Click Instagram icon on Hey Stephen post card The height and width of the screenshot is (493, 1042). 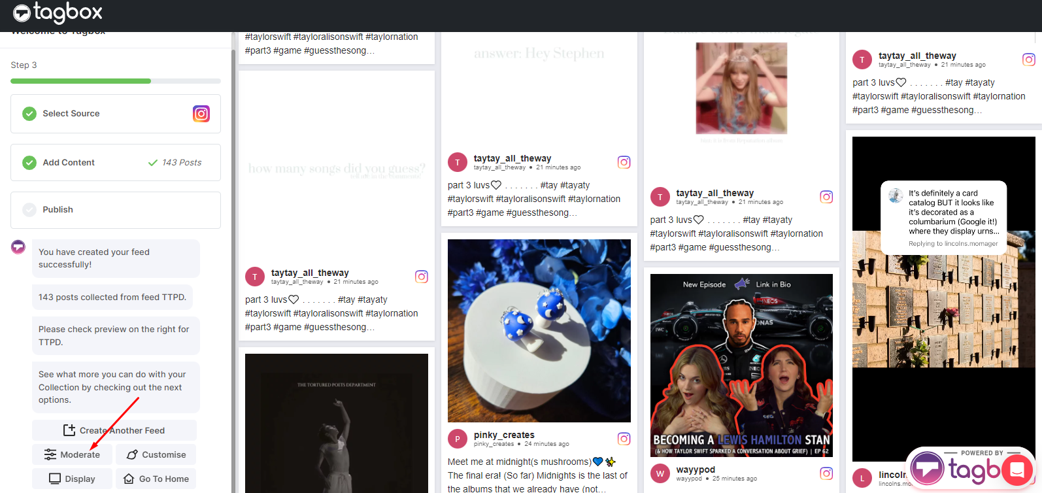[x=624, y=162]
